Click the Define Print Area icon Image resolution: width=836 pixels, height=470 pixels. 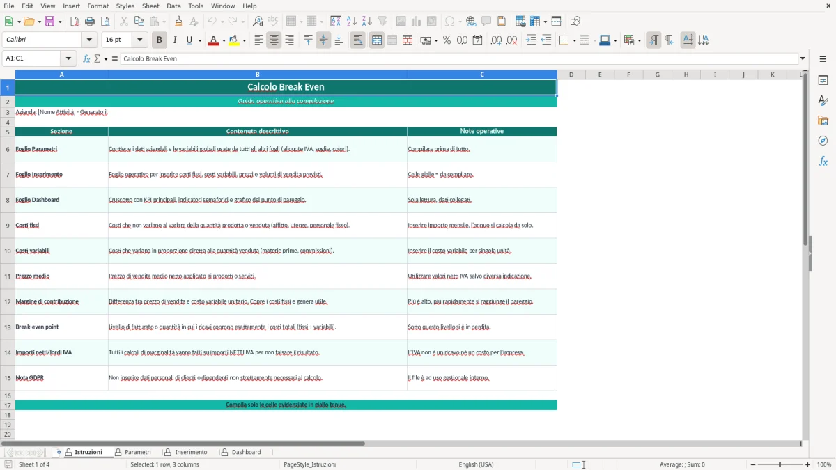(520, 22)
